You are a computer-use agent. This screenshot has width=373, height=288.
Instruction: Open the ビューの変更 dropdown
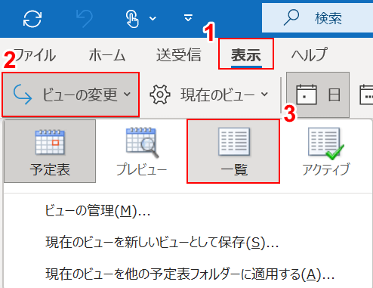point(70,94)
